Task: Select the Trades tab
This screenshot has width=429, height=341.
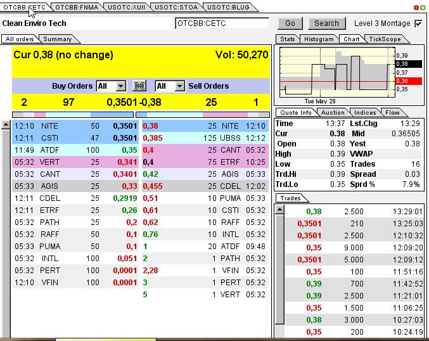Action: coord(290,198)
